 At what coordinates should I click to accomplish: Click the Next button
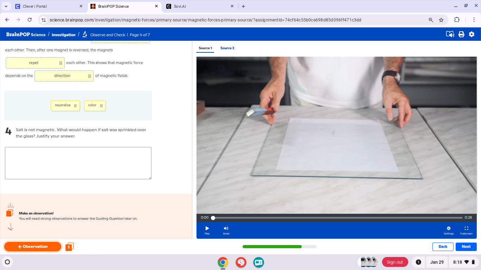click(466, 246)
